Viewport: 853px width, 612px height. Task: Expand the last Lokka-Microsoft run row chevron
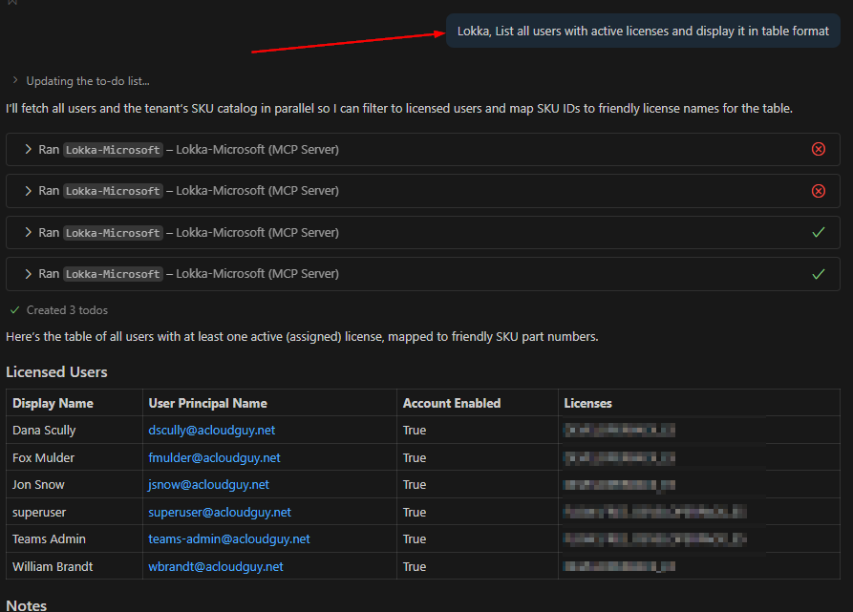[29, 274]
